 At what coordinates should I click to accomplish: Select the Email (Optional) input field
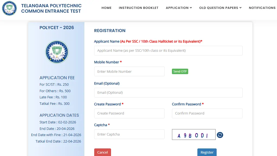[168, 93]
